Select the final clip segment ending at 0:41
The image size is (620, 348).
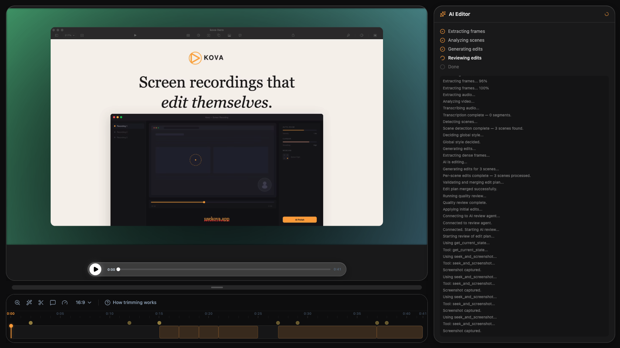400,332
